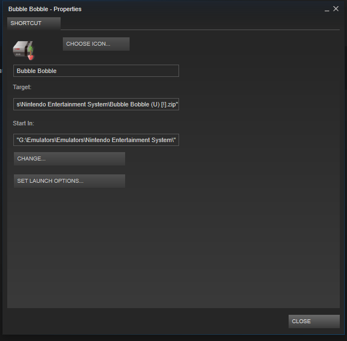The height and width of the screenshot is (341, 347).
Task: Minimize the Properties window
Action: (326, 9)
